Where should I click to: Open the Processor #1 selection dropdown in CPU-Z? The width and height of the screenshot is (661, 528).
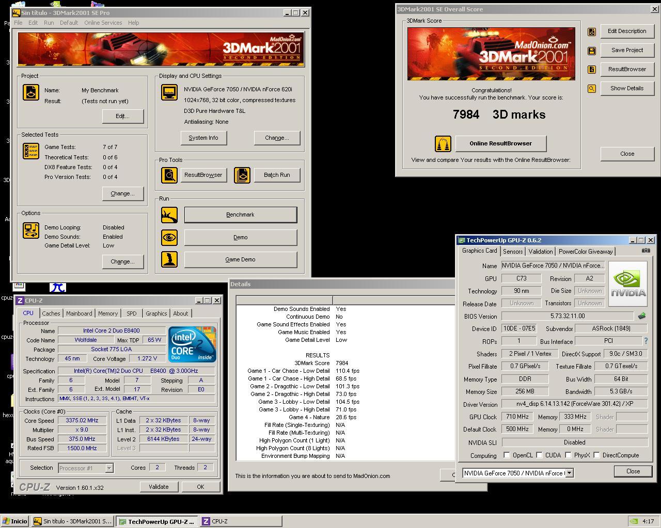[109, 468]
